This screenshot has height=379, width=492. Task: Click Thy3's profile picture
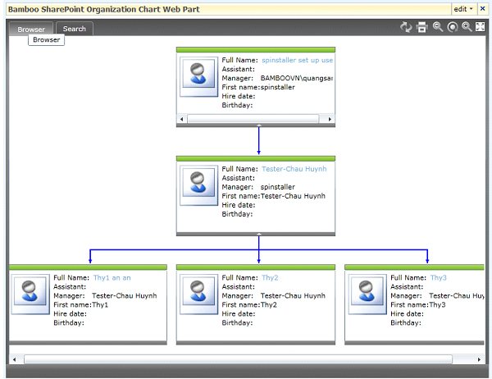[x=367, y=295]
